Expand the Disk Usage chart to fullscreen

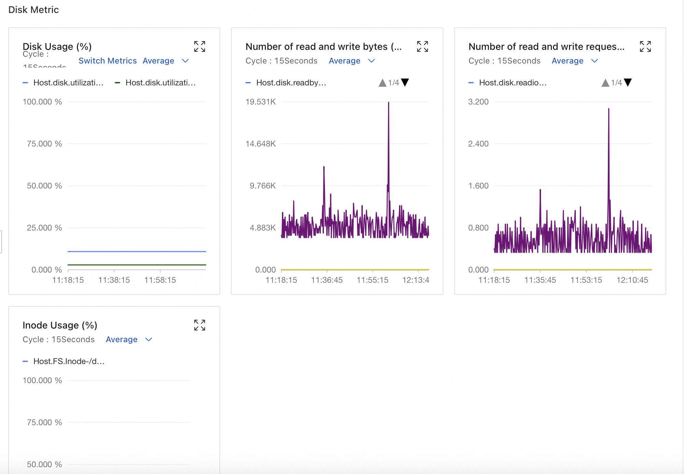pyautogui.click(x=200, y=46)
